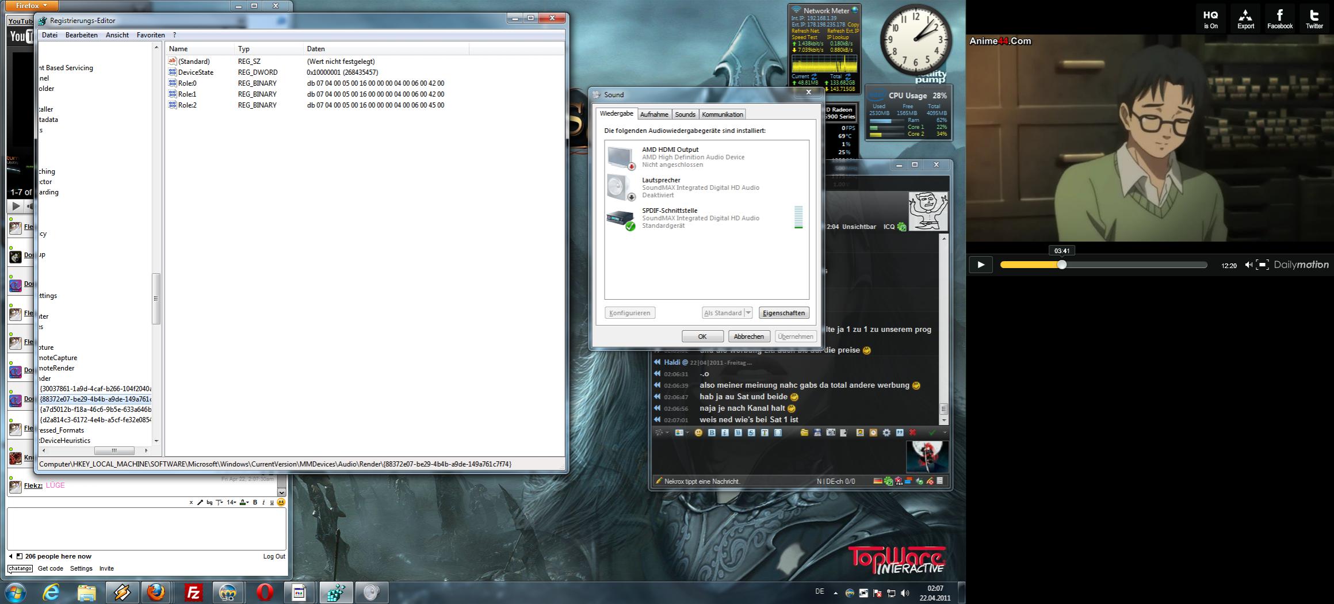This screenshot has height=604, width=1334.
Task: Toggle strikethrough in the ICQ message toolbar
Action: tap(751, 433)
